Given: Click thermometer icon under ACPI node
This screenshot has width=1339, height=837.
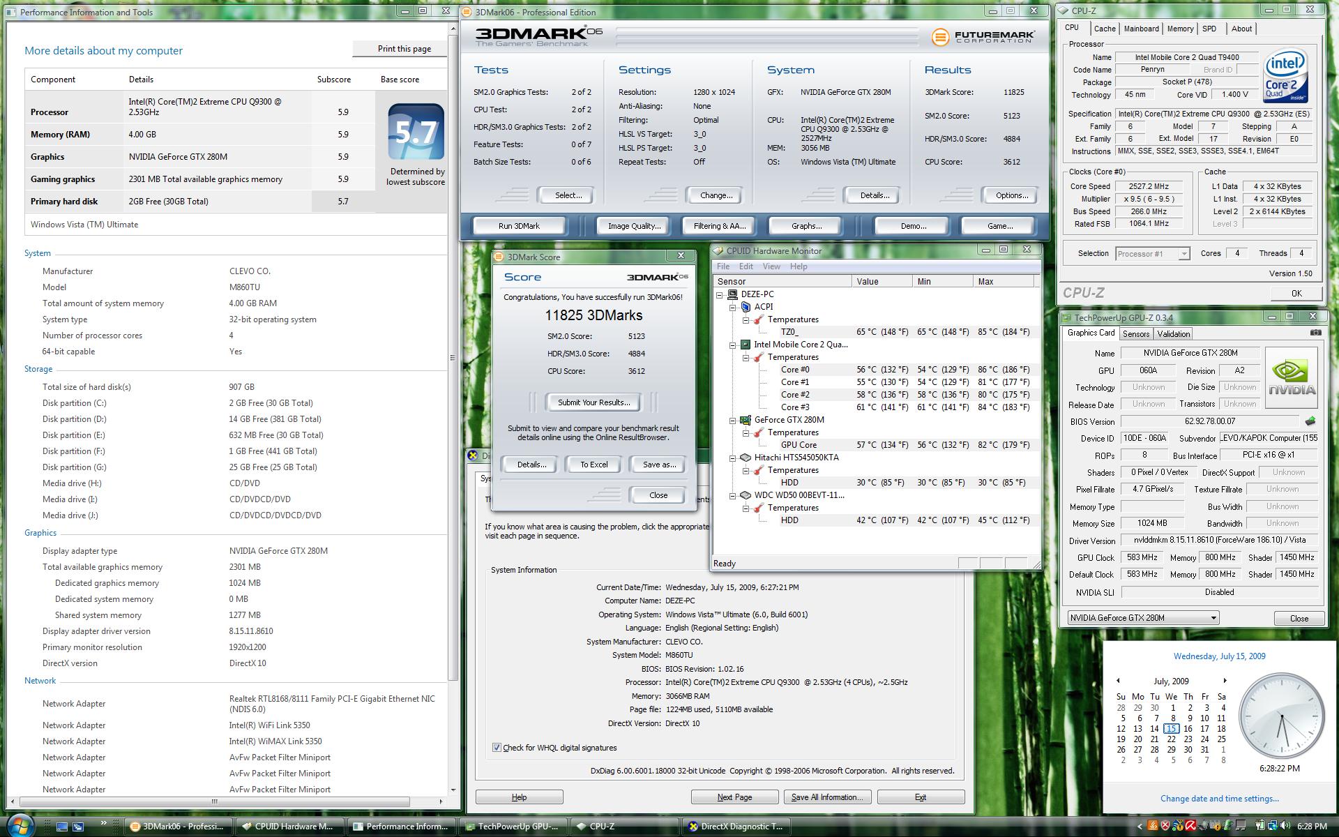Looking at the screenshot, I should point(759,319).
